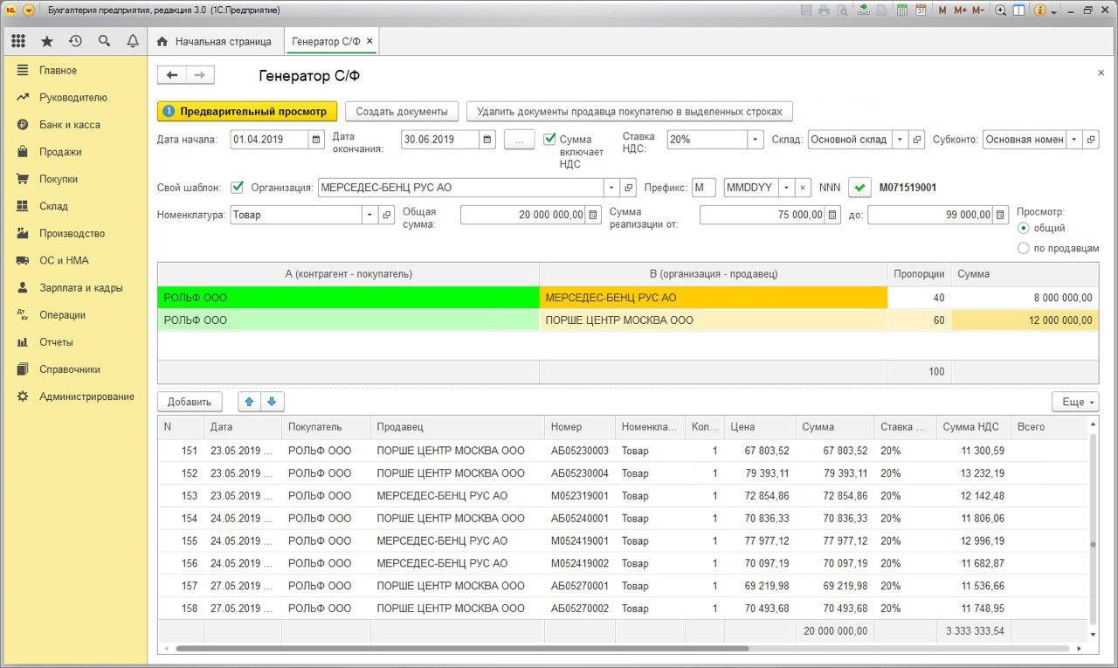Open the Банк и касса section

70,125
